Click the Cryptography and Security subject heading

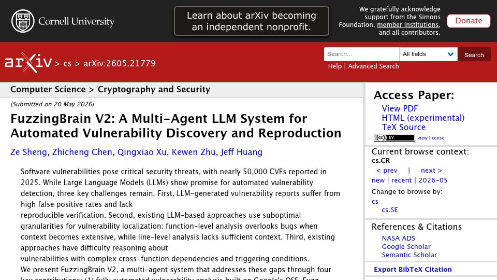point(154,90)
